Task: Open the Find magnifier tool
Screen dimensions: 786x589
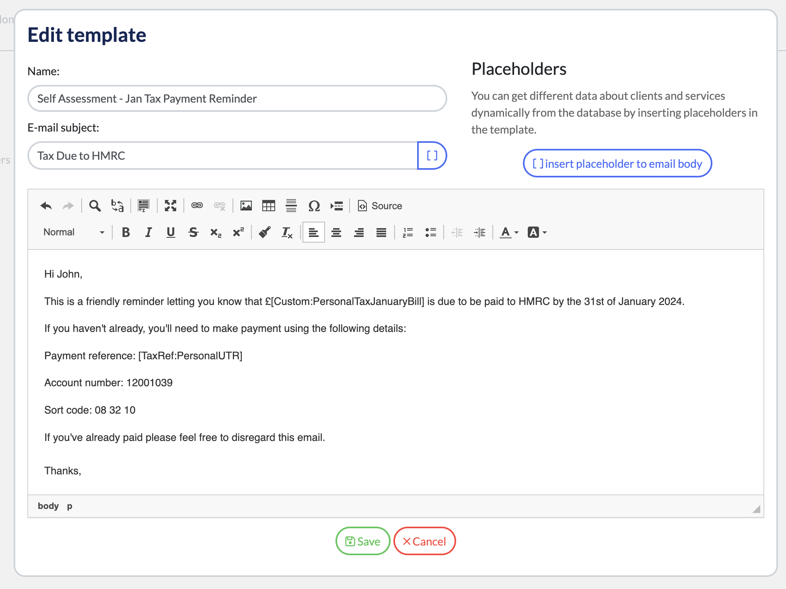Action: tap(95, 206)
